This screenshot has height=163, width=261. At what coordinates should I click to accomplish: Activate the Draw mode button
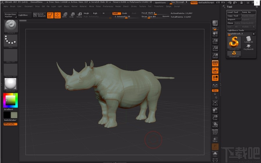(x=57, y=15)
